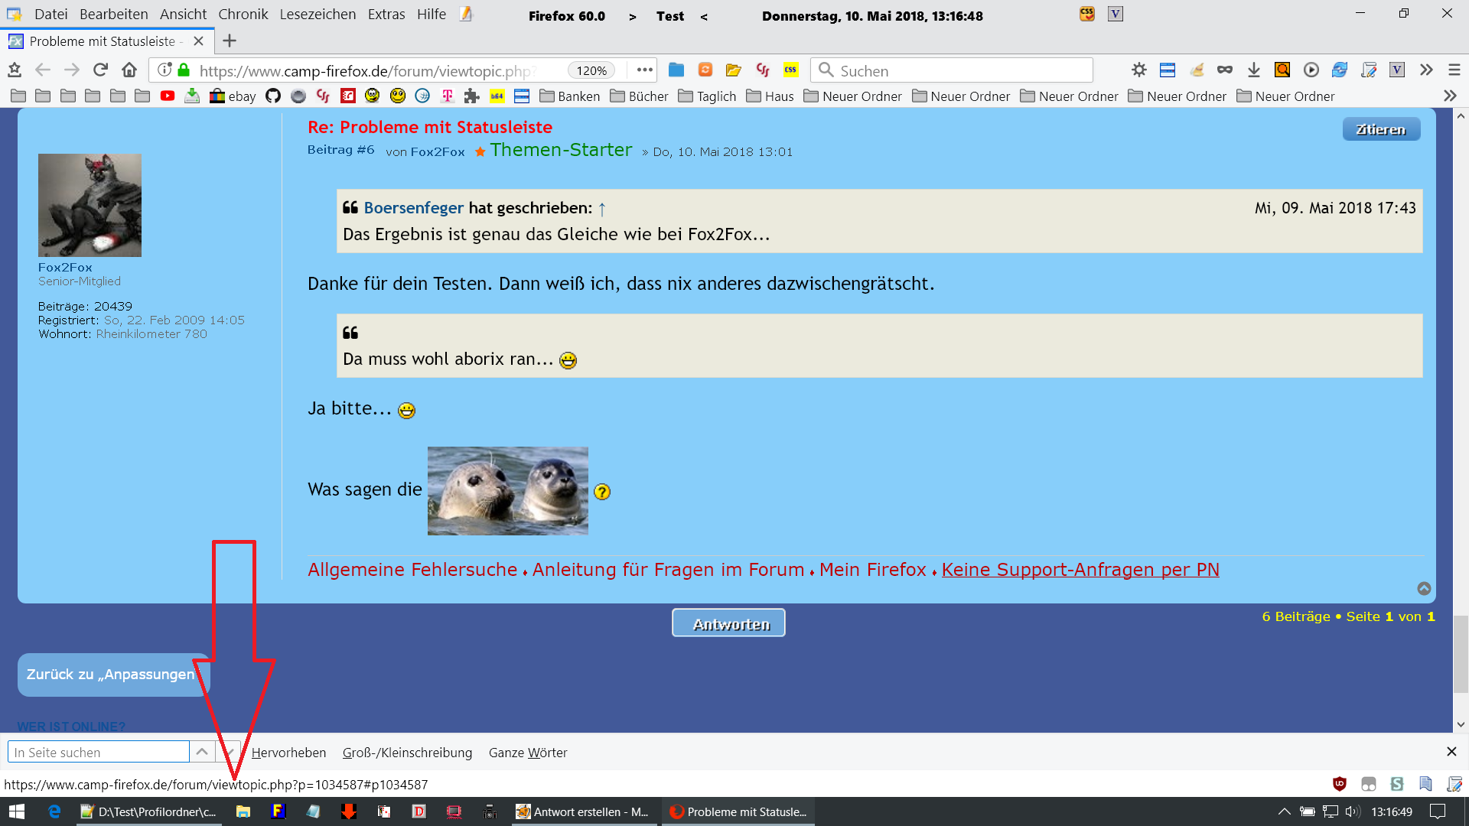The height and width of the screenshot is (826, 1469).
Task: Open Keine Support-Anfragen per PN link
Action: point(1080,570)
